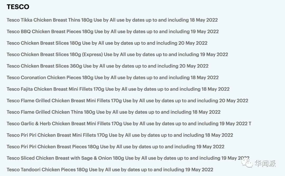Select Piri Piri Chicken Breast Pieces 180g line
The height and width of the screenshot is (176, 285).
(116, 147)
